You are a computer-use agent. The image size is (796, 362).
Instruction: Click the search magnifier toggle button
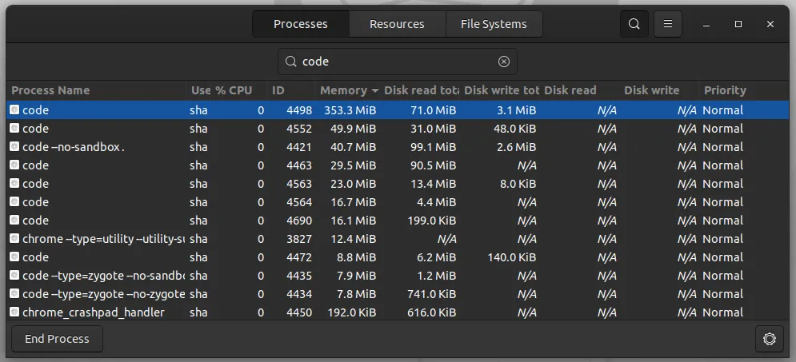pos(634,24)
